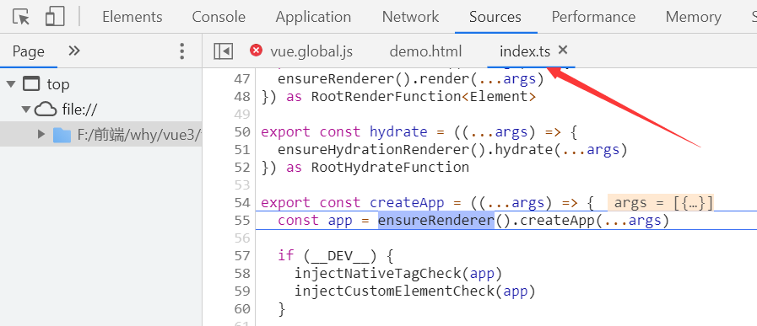Click the highlighted ensureRenderer call
Viewport: 757px width, 326px height.
pyautogui.click(x=436, y=221)
